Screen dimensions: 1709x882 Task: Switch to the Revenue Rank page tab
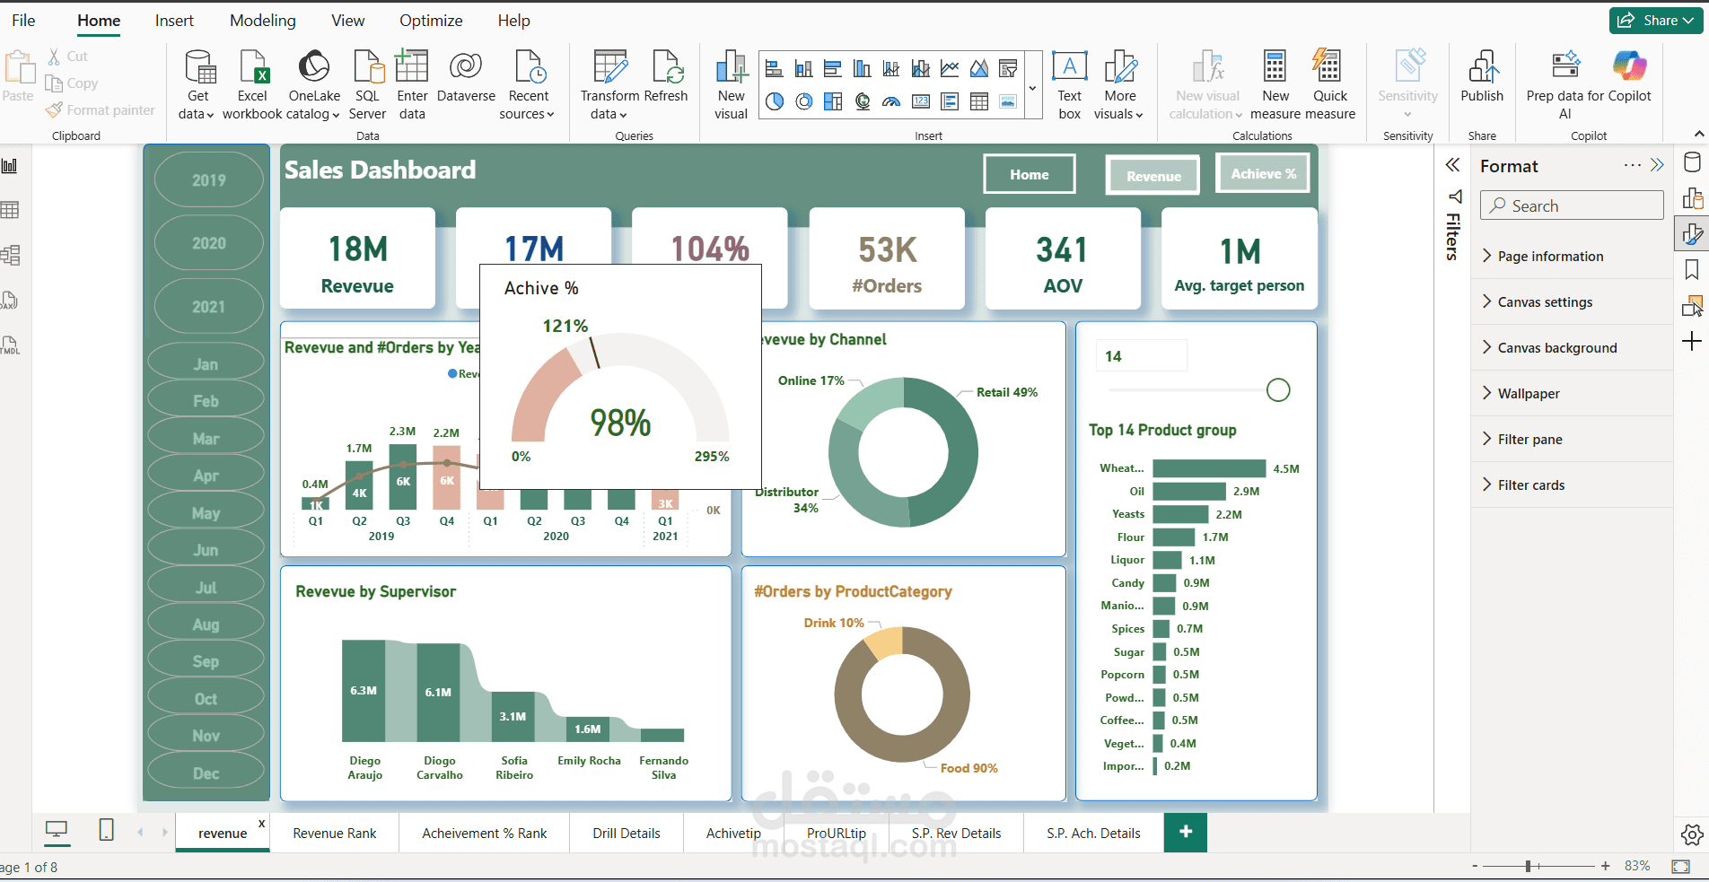335,834
